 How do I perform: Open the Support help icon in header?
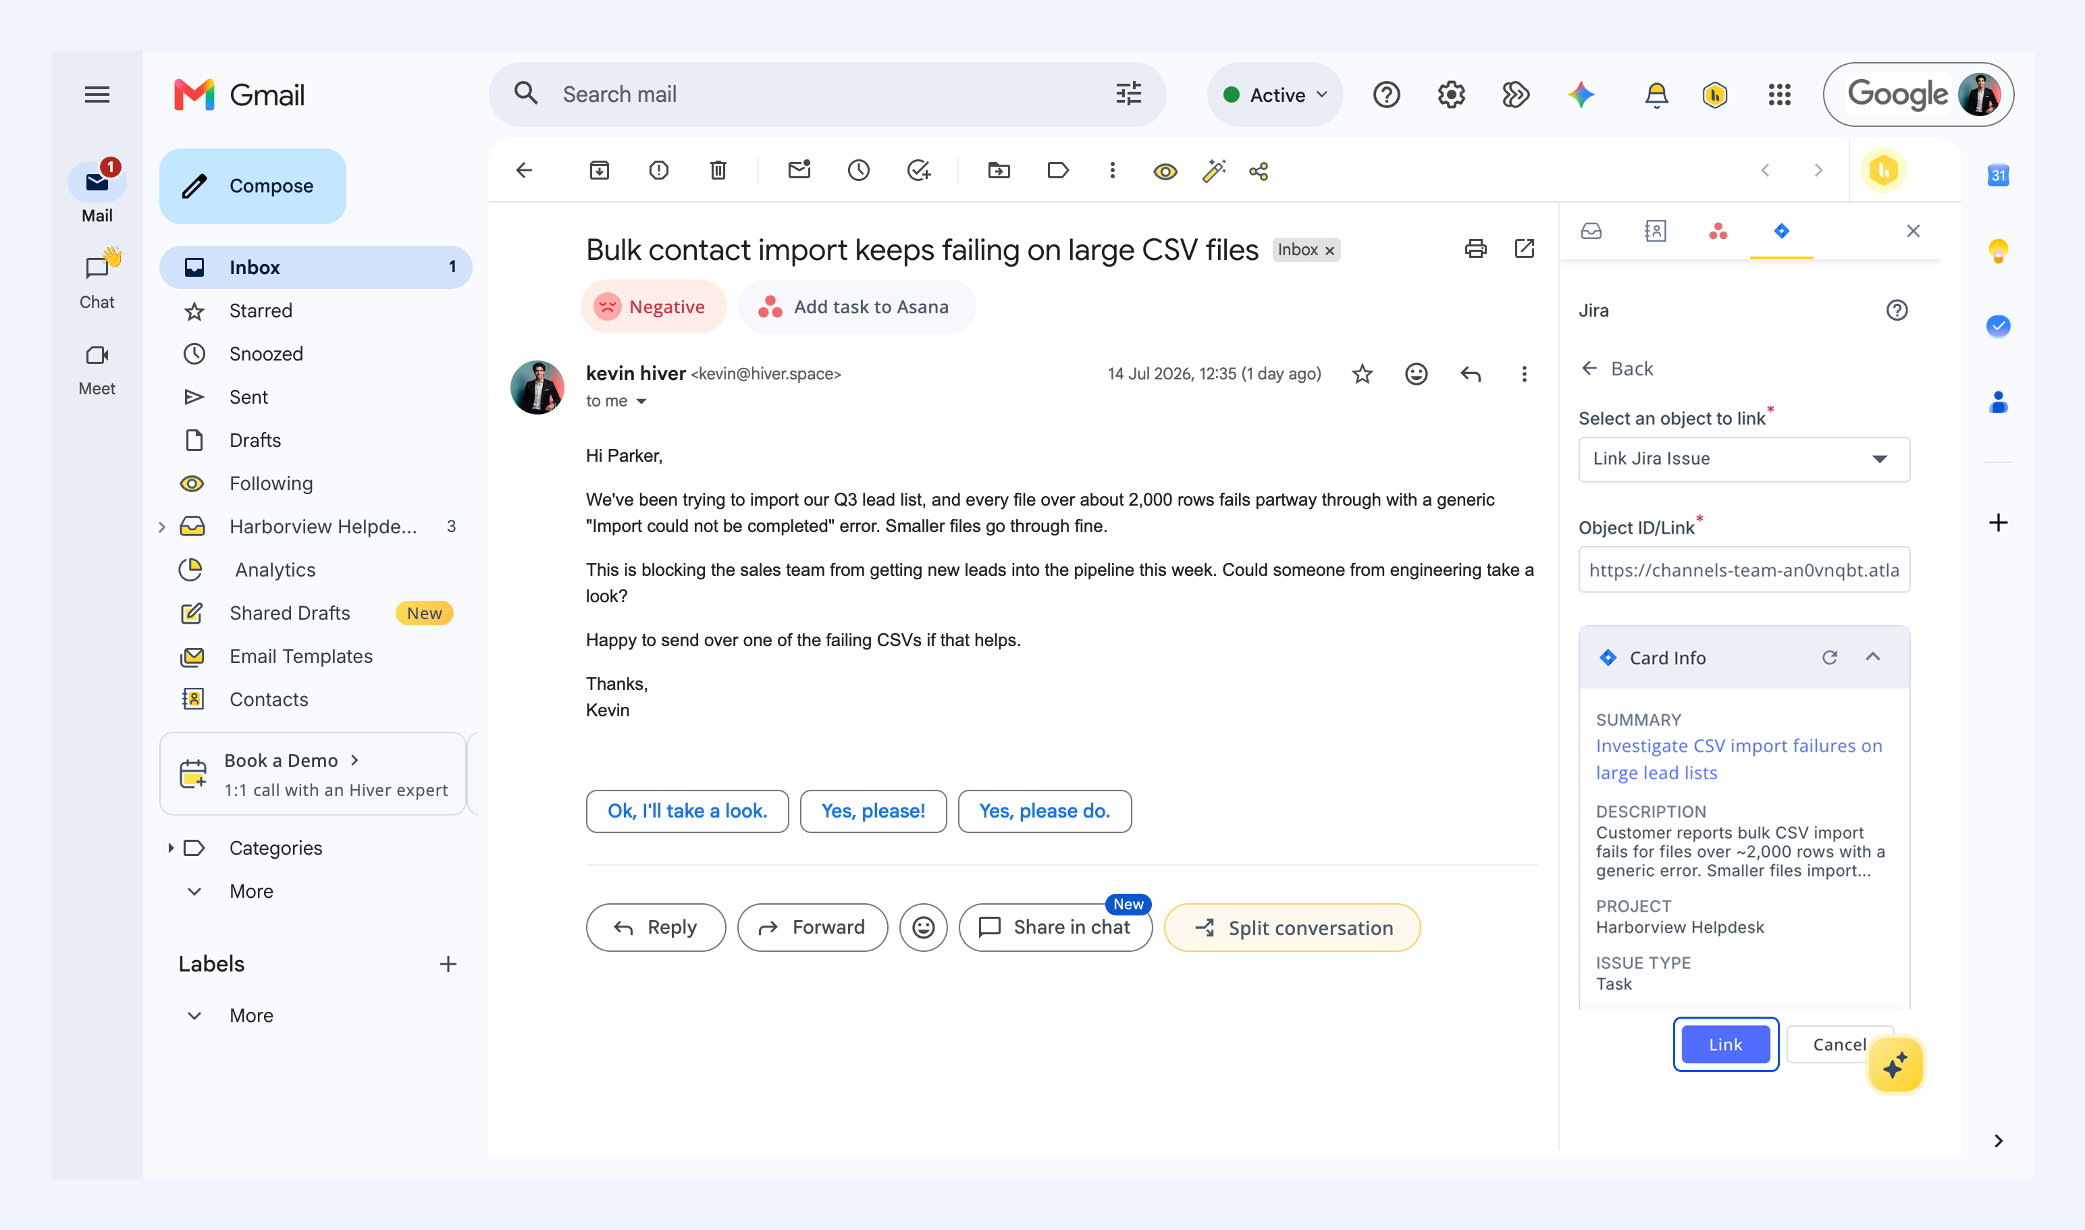click(x=1387, y=95)
